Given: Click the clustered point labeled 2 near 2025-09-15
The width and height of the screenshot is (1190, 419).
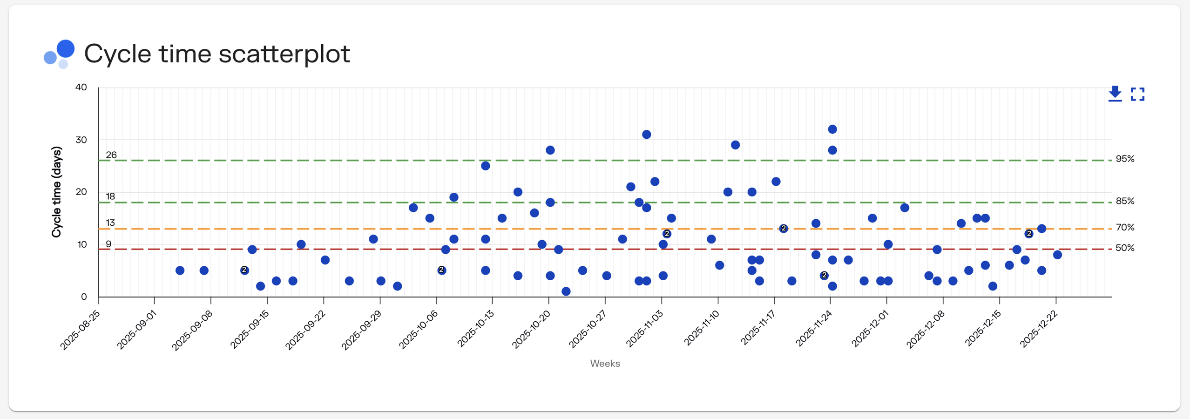Looking at the screenshot, I should click(244, 270).
